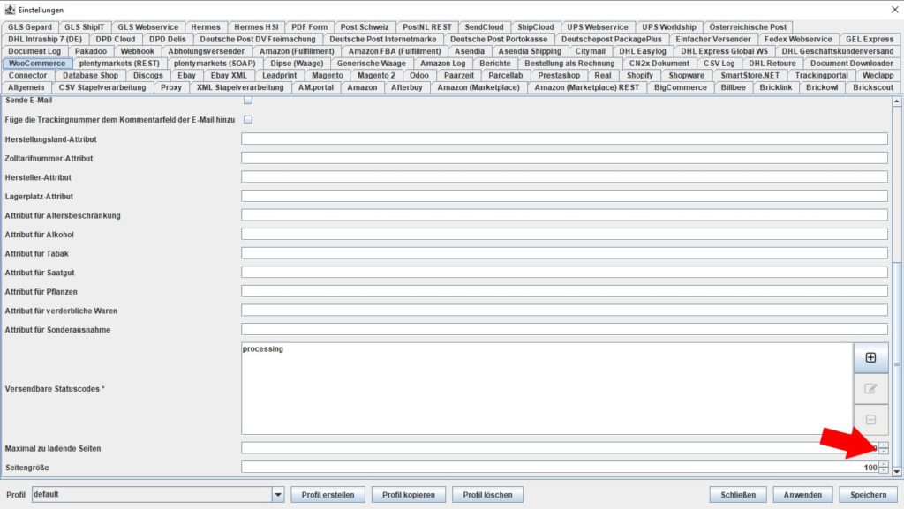Go to the Shopware tab
Screen dimensions: 904x509
point(687,76)
